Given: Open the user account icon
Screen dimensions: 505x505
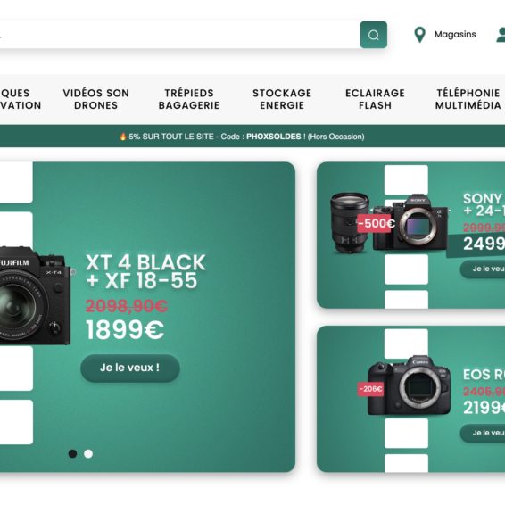Looking at the screenshot, I should click(x=501, y=35).
